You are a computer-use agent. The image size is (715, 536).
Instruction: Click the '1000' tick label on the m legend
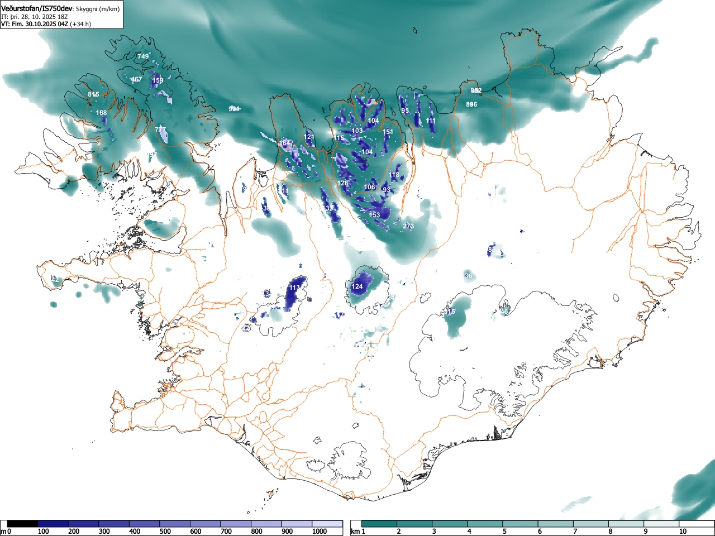320,532
